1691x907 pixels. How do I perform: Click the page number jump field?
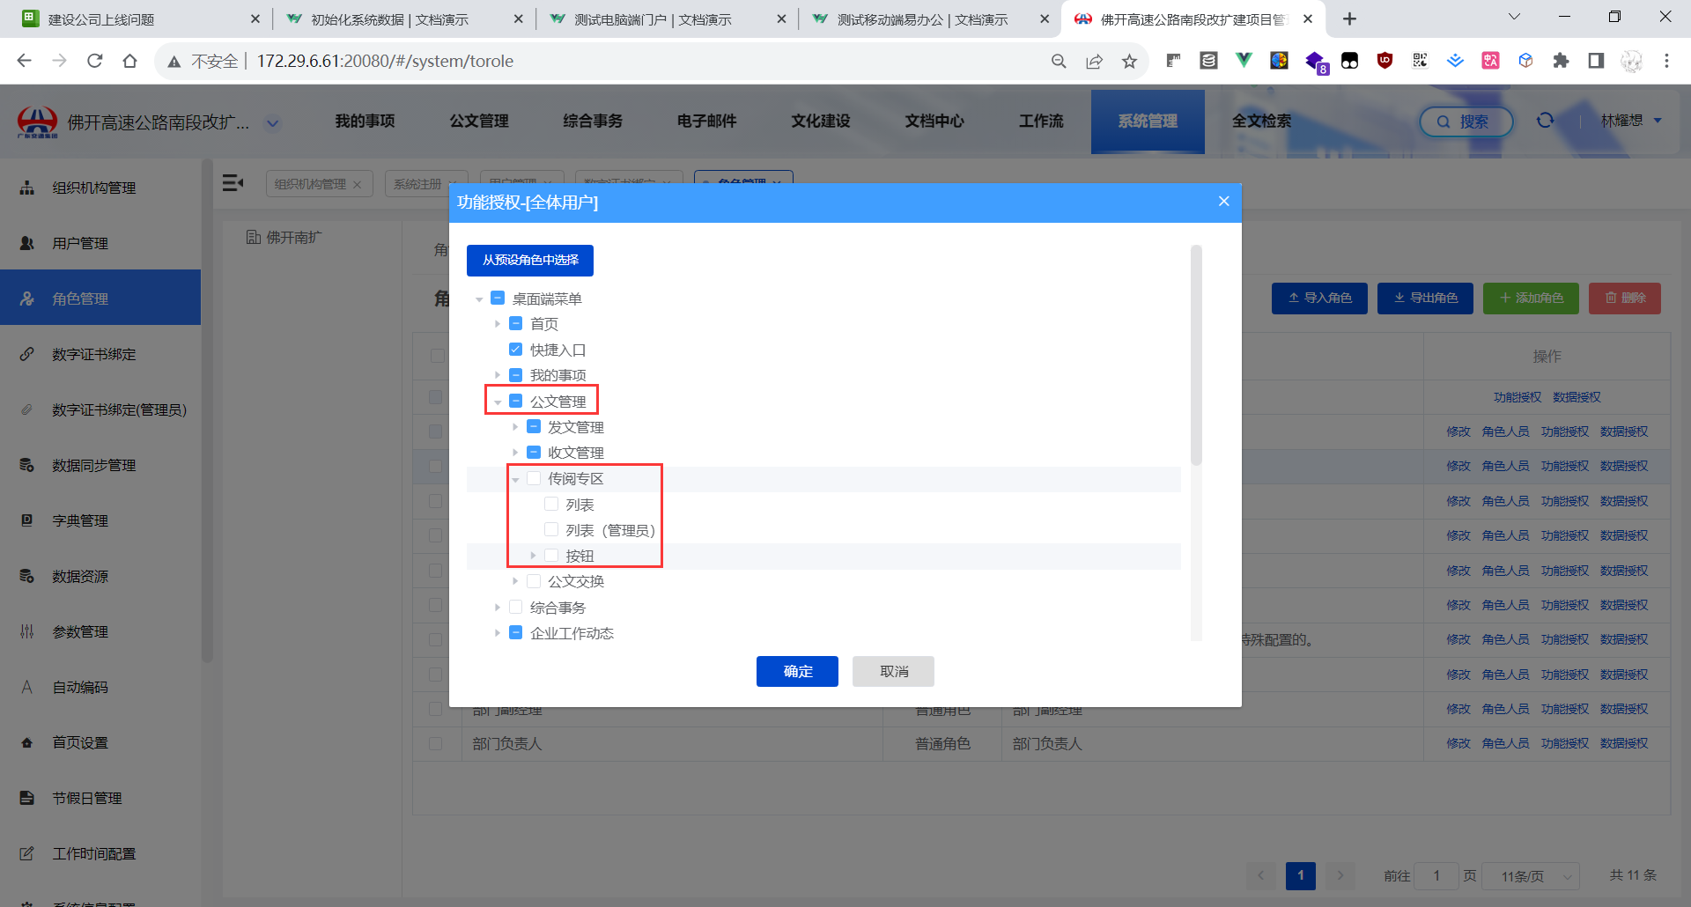coord(1436,875)
